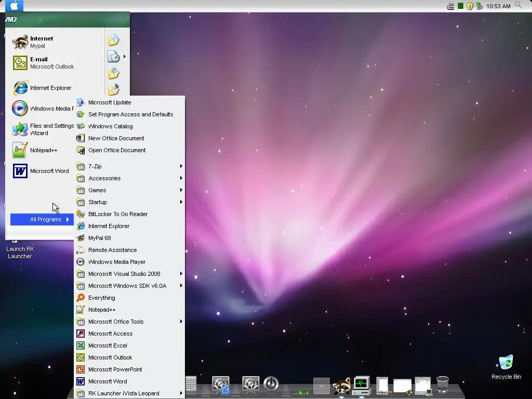Launch BitLocker To Go Reader
This screenshot has width=532, height=399.
tap(129, 214)
